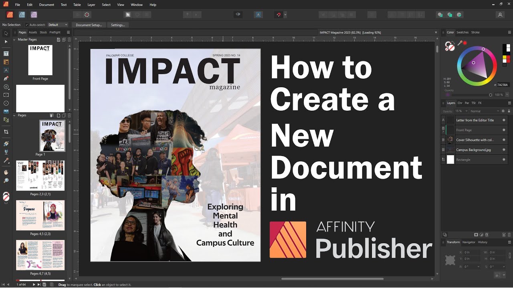The height and width of the screenshot is (288, 513).
Task: Select the Artistic Text tool
Action: [x=6, y=70]
